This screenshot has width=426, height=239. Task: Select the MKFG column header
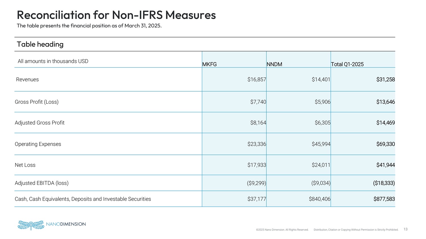coord(209,64)
